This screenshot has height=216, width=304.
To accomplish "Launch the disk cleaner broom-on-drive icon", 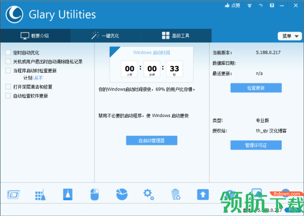I will point(68,195).
